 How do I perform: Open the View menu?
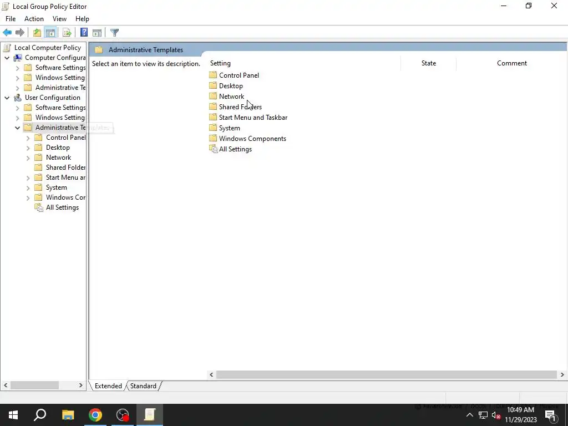point(59,19)
